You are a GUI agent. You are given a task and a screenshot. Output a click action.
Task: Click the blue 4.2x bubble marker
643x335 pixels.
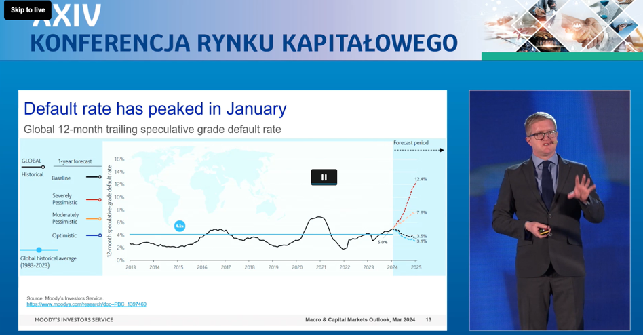180,226
